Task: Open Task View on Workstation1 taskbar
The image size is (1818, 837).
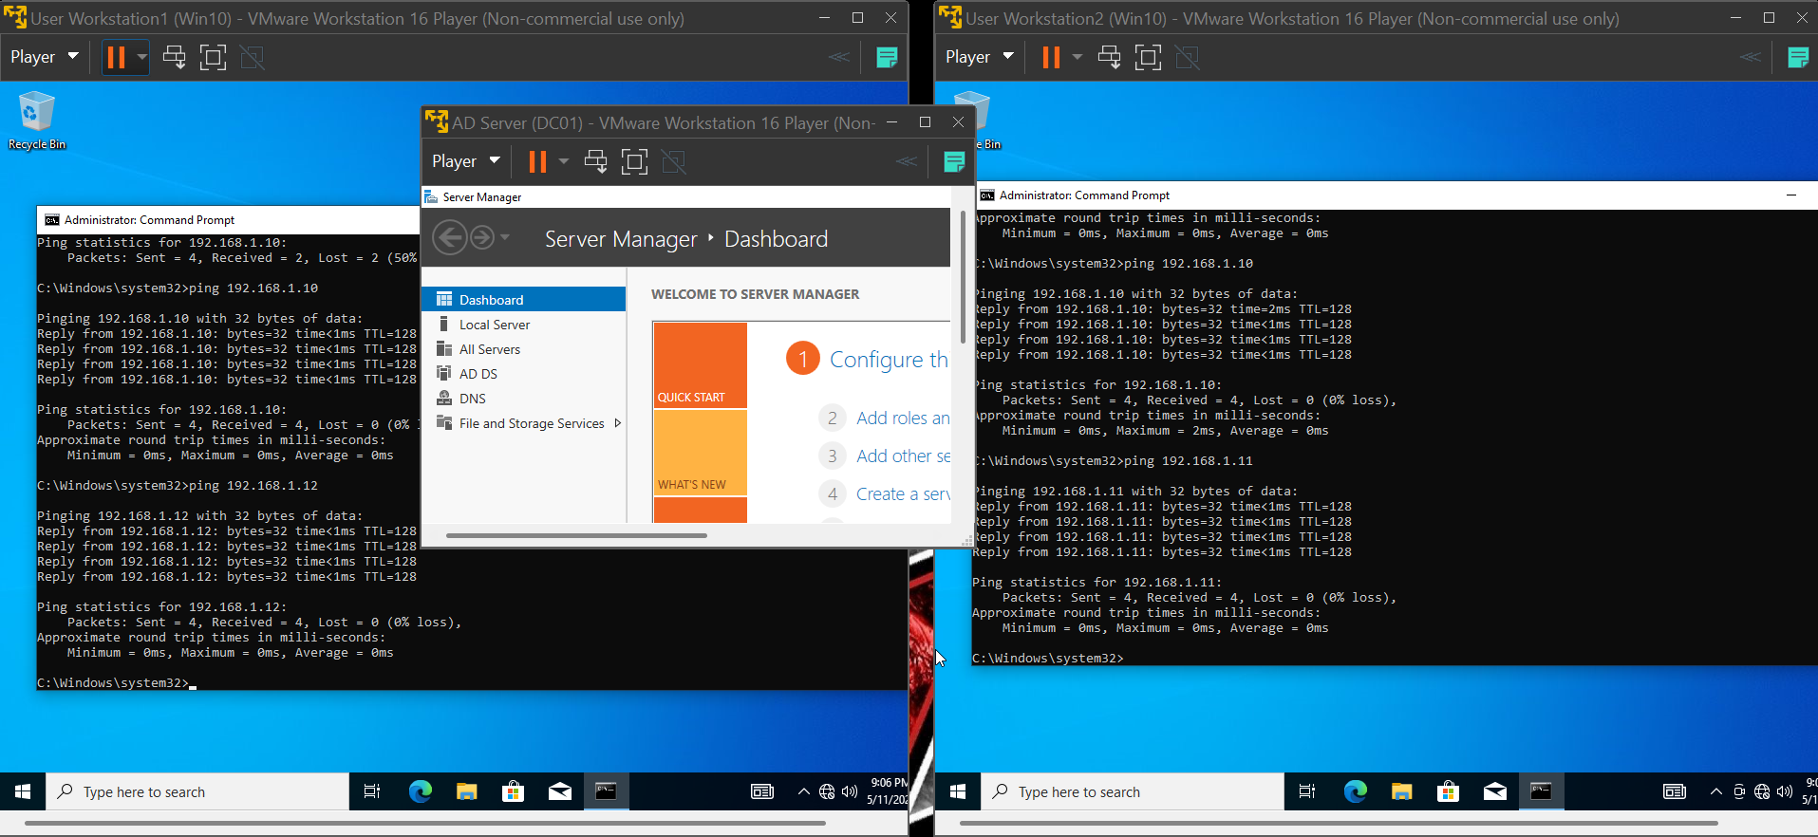Action: (372, 791)
